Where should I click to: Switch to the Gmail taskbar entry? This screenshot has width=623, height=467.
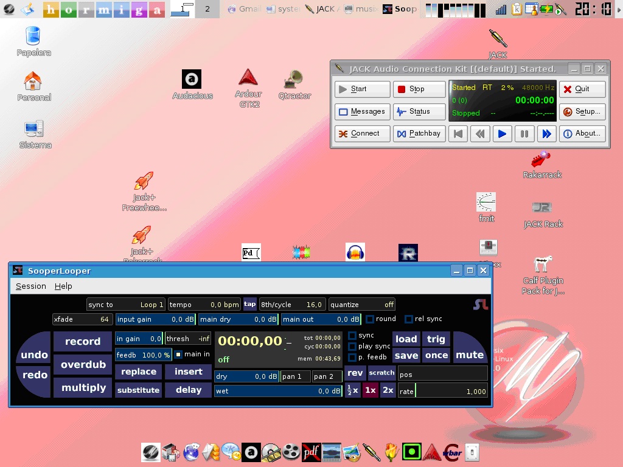[245, 9]
